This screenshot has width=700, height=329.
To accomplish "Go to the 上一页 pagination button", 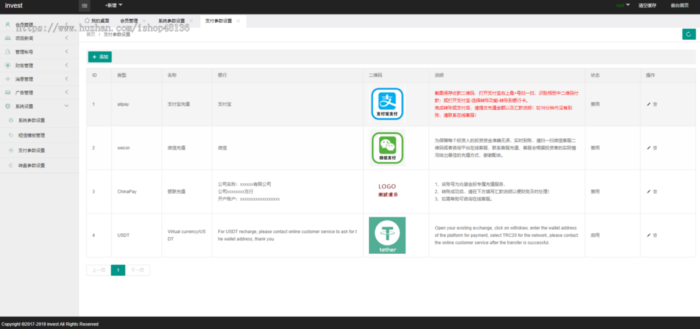I will [99, 270].
